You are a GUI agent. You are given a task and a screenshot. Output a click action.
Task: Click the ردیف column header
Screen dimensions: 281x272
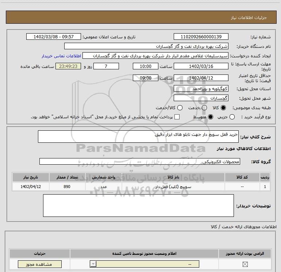265,177
